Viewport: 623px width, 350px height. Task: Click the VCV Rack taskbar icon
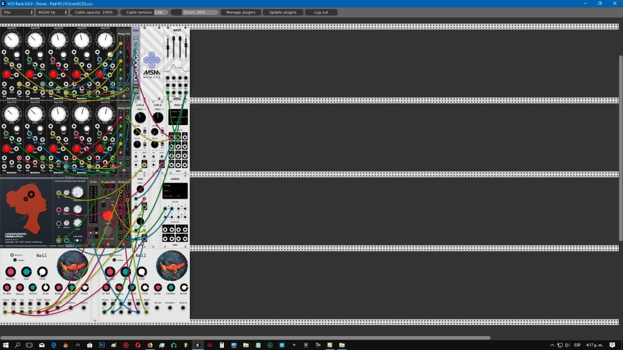pos(198,345)
